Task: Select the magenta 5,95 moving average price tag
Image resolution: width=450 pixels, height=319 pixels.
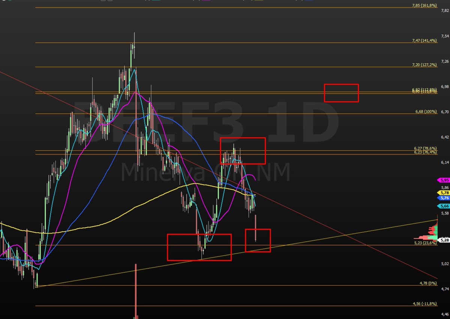Action: (443, 180)
